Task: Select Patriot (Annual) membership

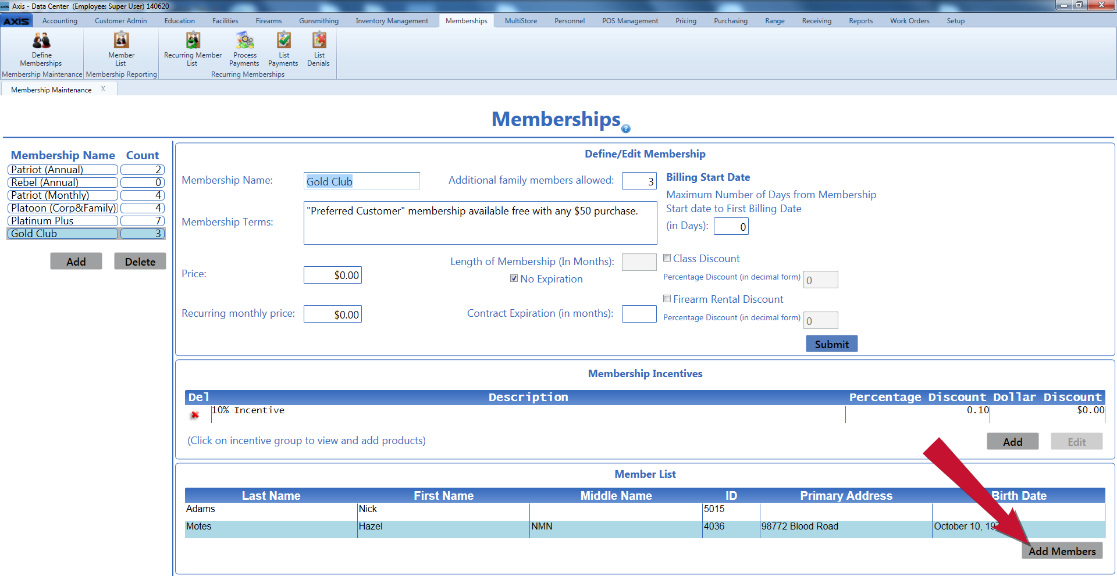Action: 63,170
